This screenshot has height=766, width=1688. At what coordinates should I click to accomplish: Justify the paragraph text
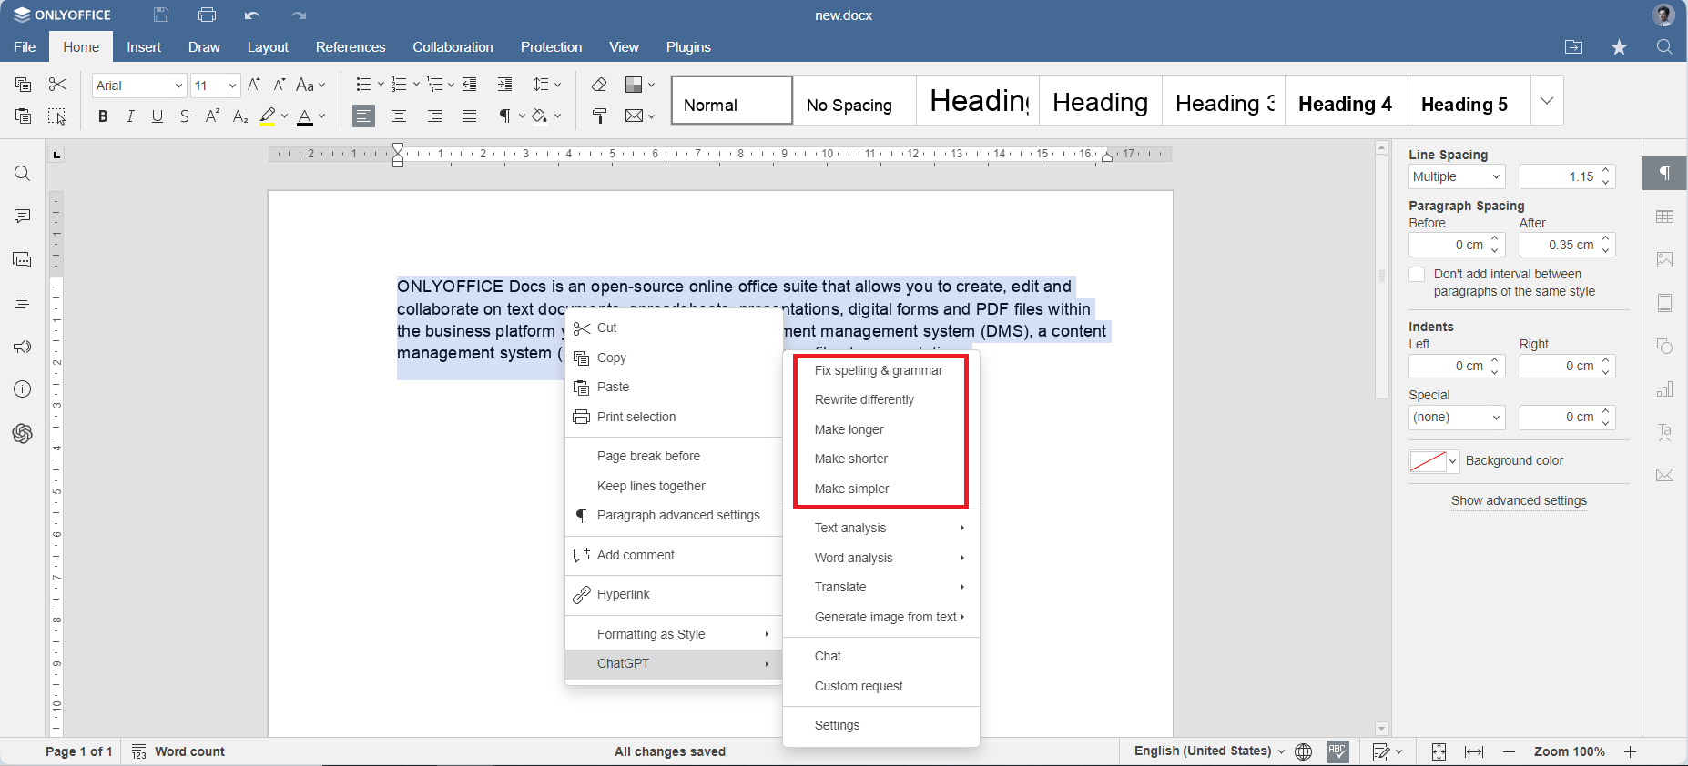click(x=469, y=116)
